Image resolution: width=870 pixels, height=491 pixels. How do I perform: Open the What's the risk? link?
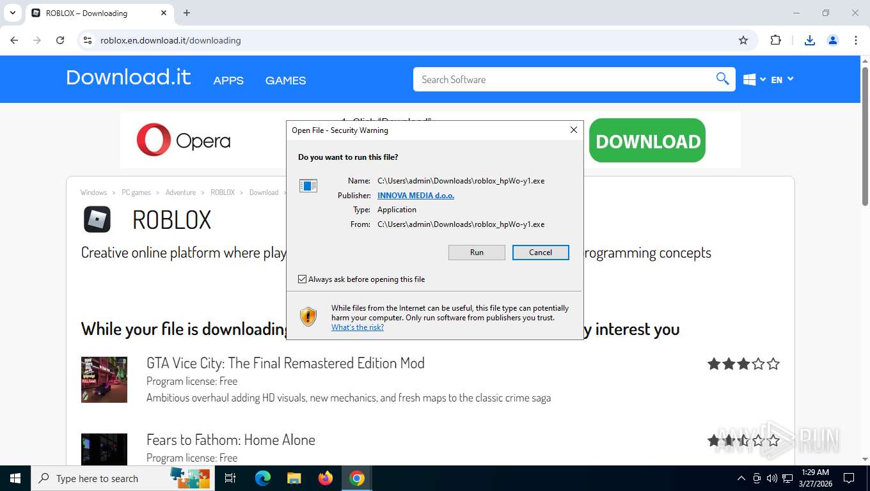358,327
